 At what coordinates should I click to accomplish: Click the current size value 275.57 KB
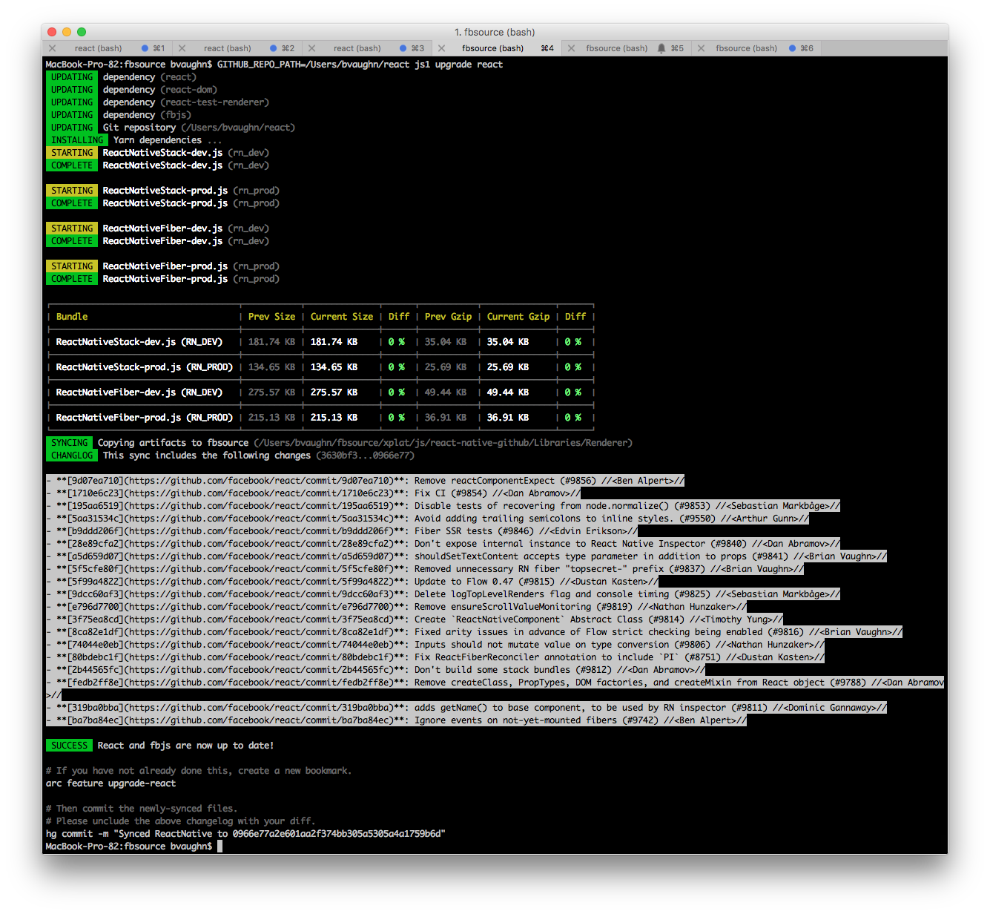tap(334, 392)
